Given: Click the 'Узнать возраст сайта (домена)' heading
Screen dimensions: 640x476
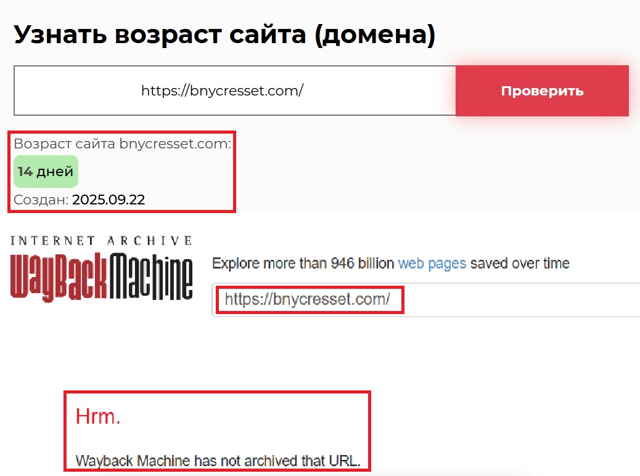Looking at the screenshot, I should click(224, 34).
